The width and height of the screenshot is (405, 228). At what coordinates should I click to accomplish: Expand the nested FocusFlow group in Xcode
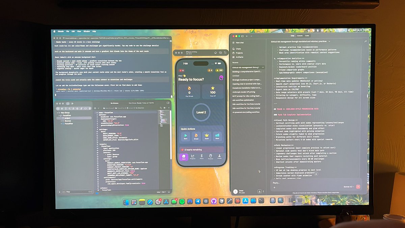tap(61, 124)
